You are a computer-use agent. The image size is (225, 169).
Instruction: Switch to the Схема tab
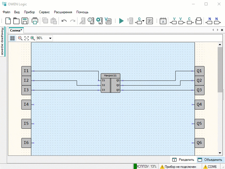[16, 30]
